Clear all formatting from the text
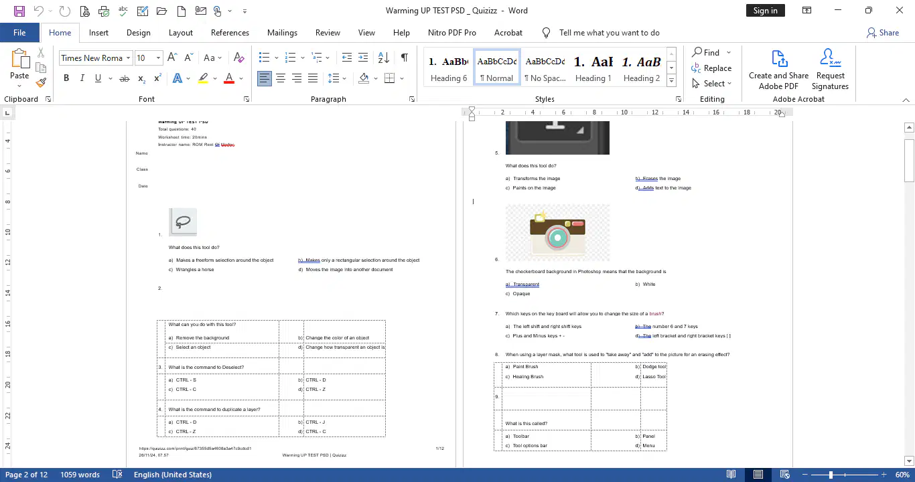This screenshot has width=915, height=482. pos(239,58)
